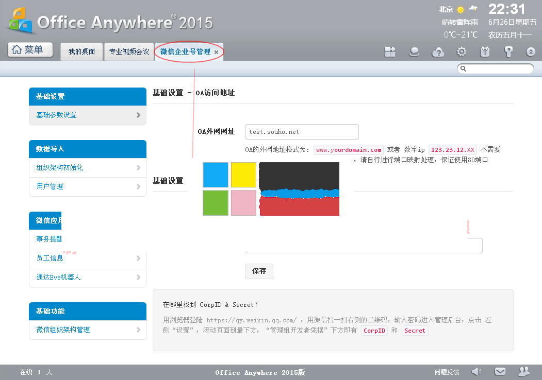This screenshot has width=542, height=380.
Task: Click the key-shaped icon in the toolbar
Action: coord(508,51)
